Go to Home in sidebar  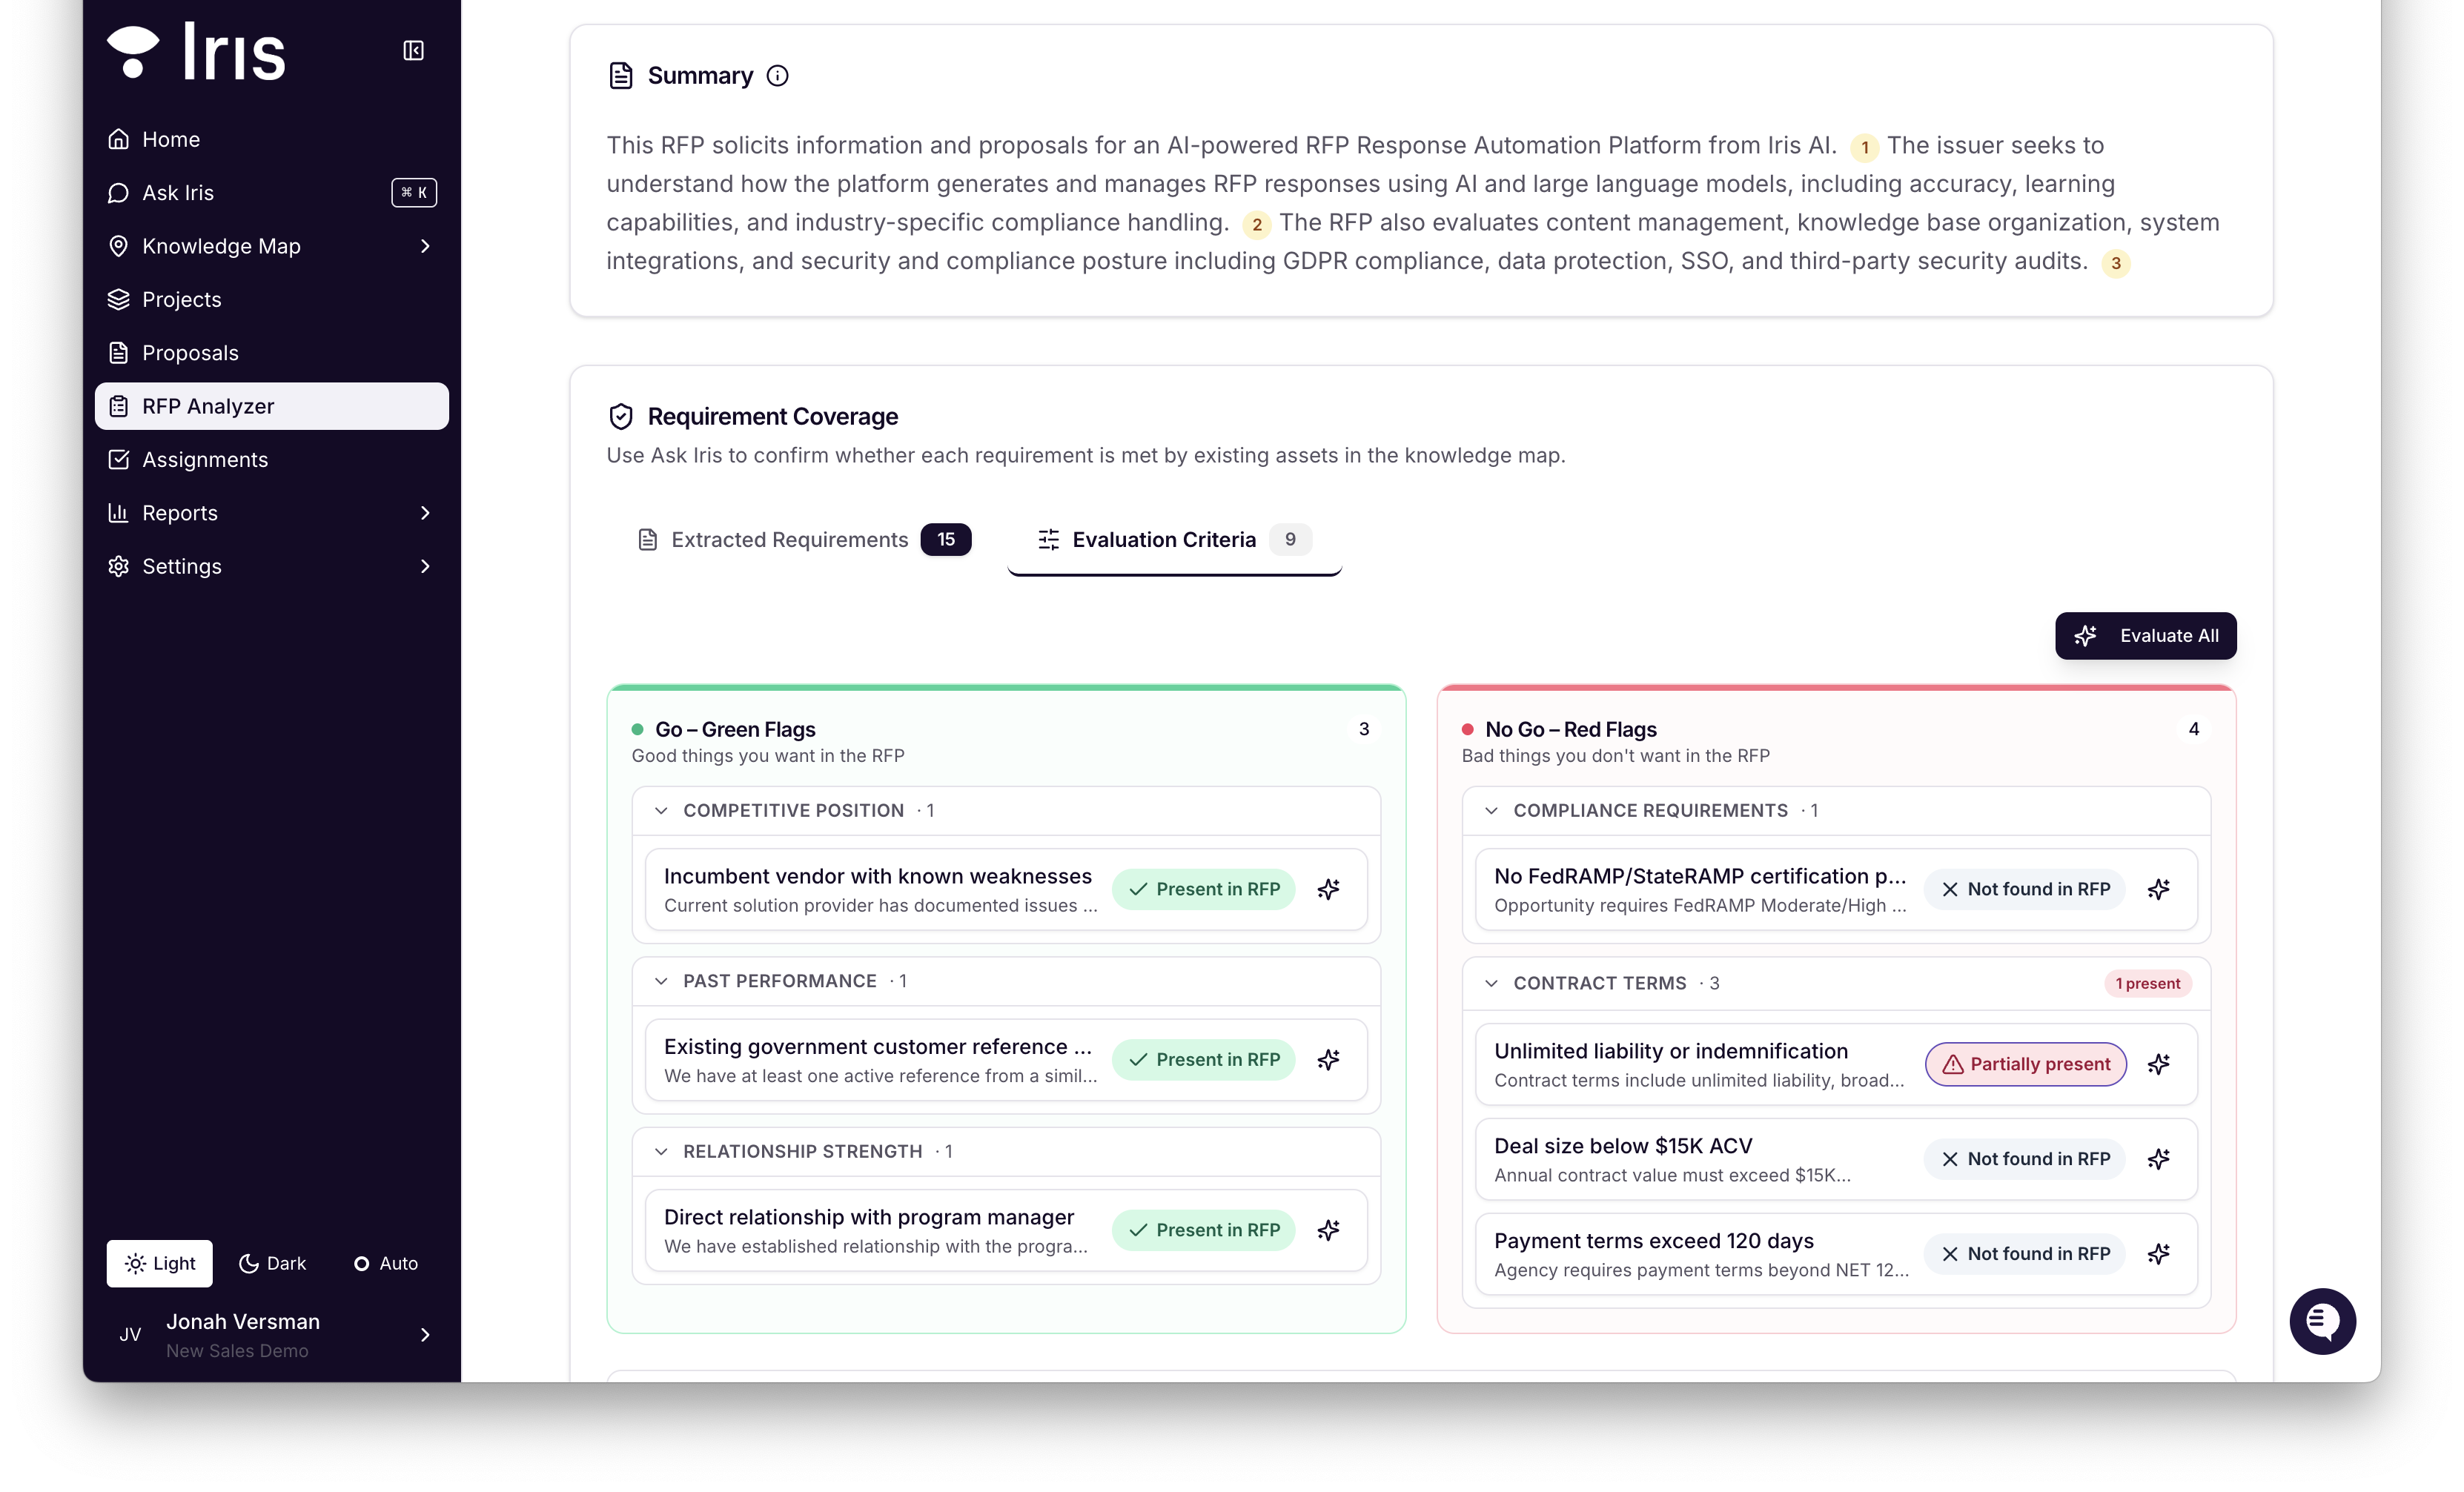[x=272, y=140]
